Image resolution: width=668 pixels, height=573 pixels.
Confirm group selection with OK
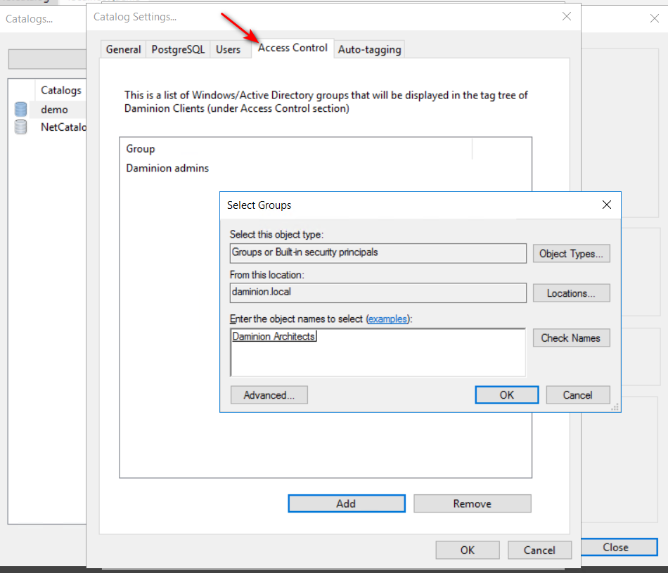click(506, 395)
